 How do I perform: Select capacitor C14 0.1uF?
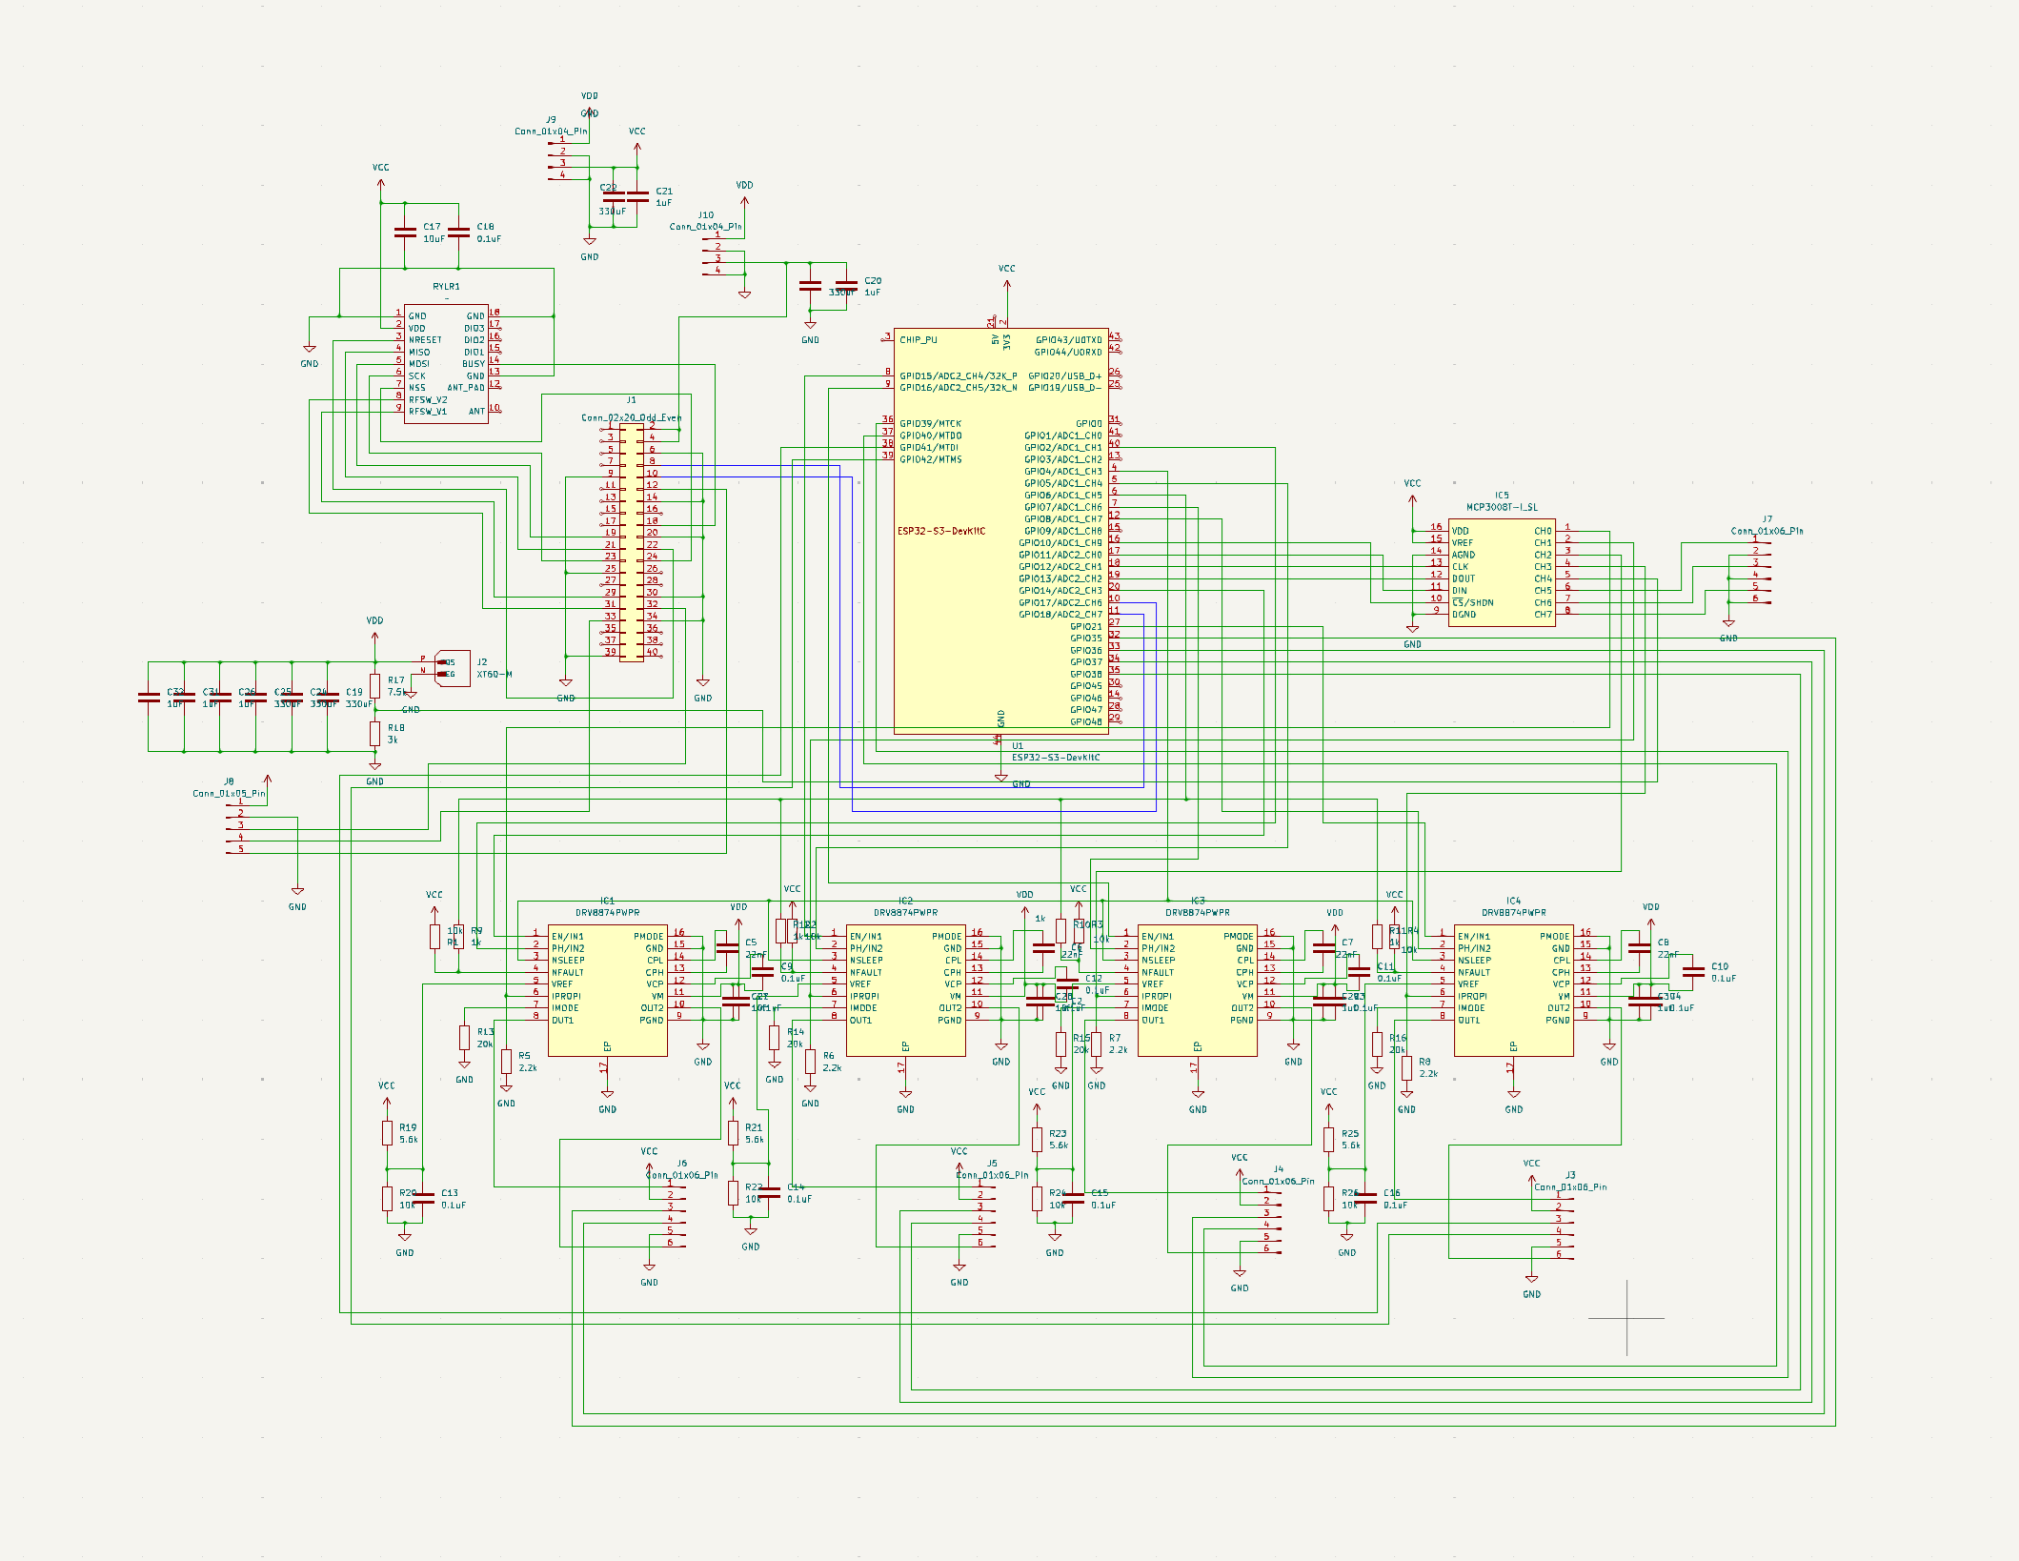[769, 1193]
